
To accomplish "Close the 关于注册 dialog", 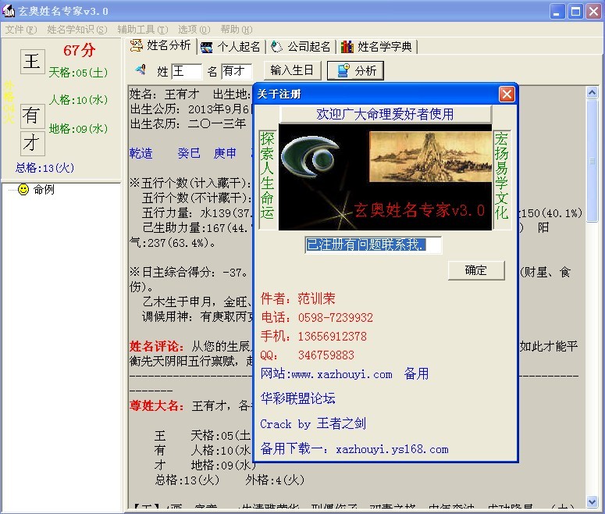I will pos(507,95).
